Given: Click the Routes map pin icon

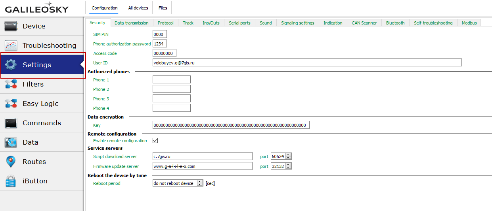Looking at the screenshot, I should (x=11, y=162).
